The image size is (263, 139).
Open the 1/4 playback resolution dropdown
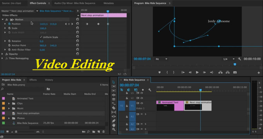click(229, 59)
